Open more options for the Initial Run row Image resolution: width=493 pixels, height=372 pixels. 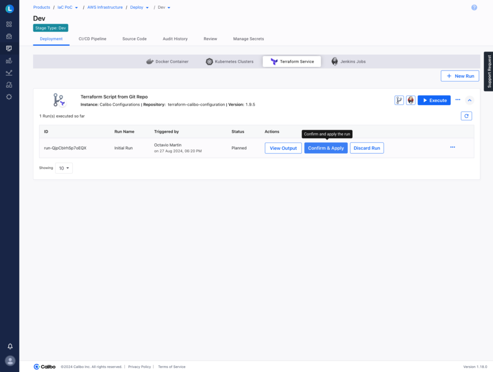coord(453,147)
